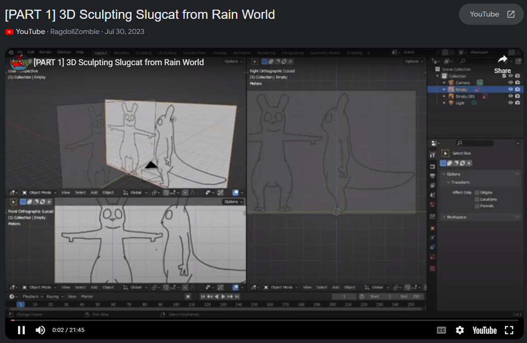Pause the video playback

pyautogui.click(x=21, y=330)
